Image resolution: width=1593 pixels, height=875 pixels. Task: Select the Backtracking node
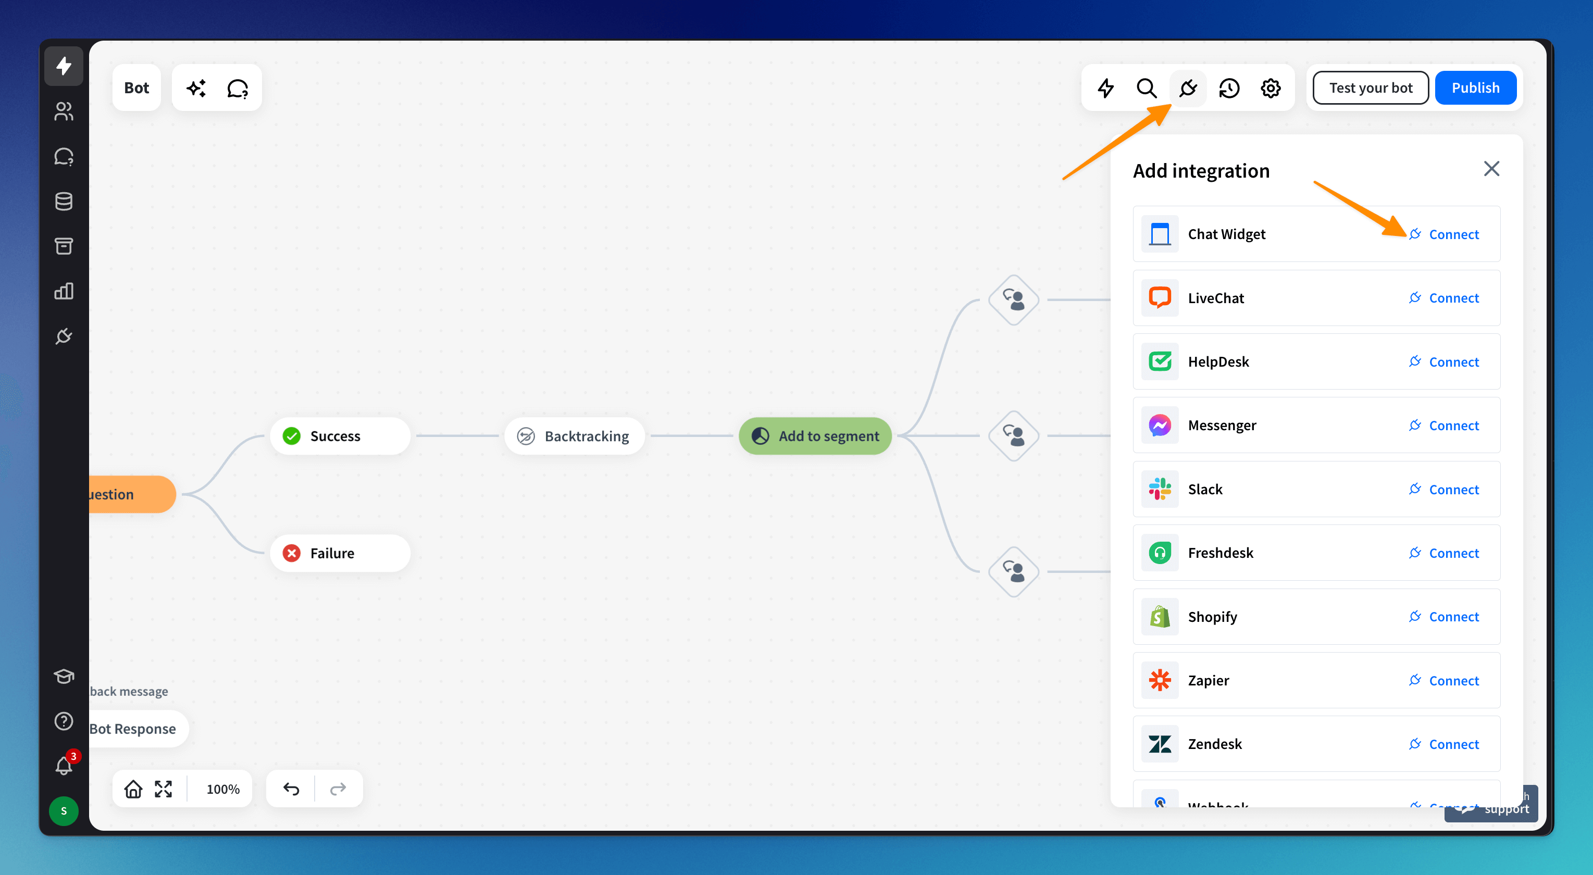(574, 436)
